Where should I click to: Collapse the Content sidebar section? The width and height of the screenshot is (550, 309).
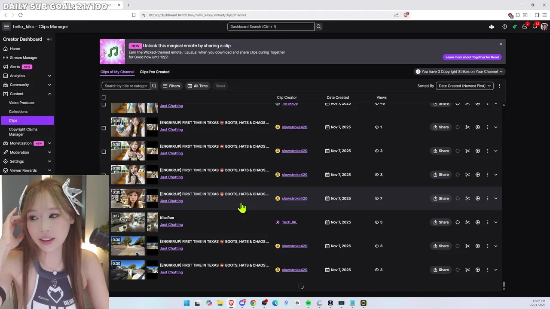[49, 94]
